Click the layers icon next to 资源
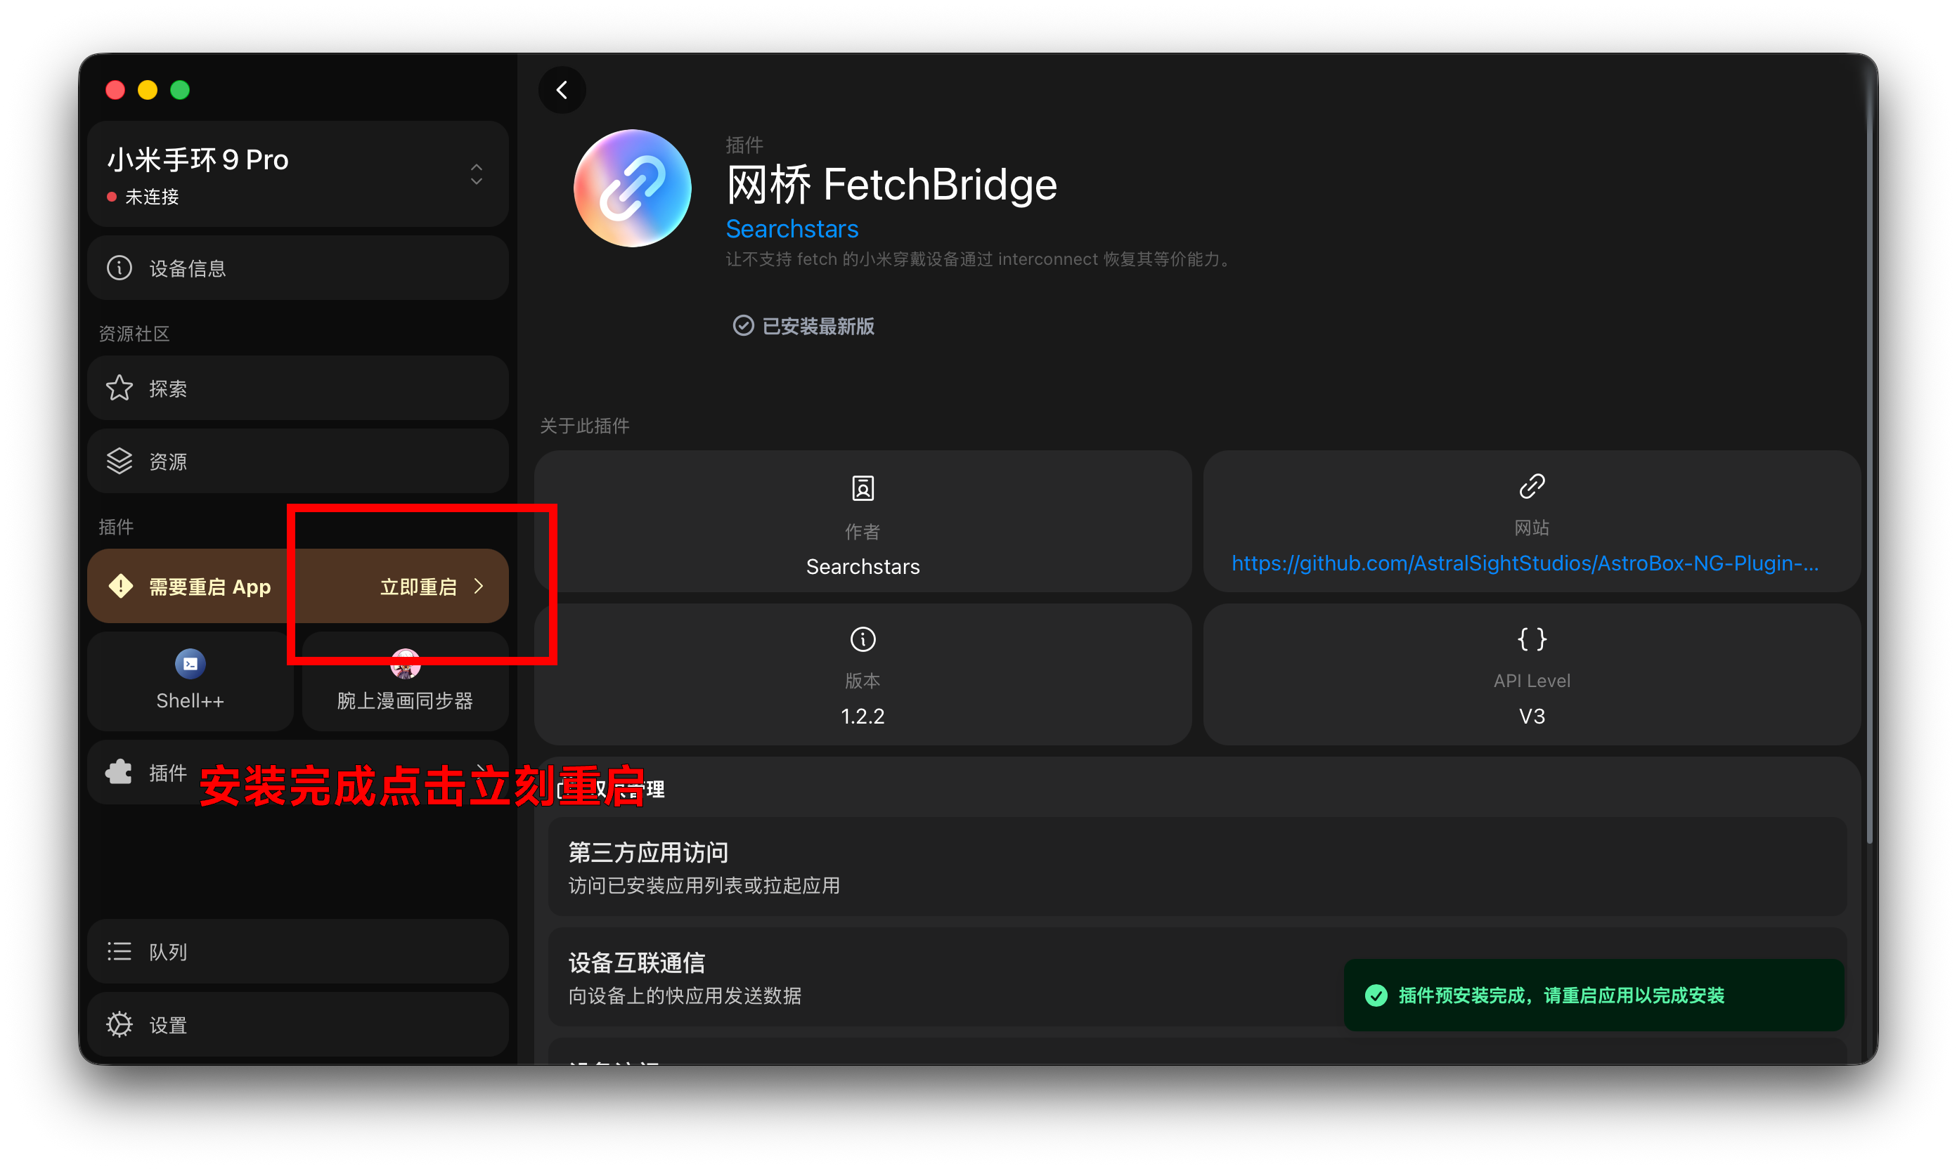Image resolution: width=1957 pixels, height=1169 pixels. (120, 461)
